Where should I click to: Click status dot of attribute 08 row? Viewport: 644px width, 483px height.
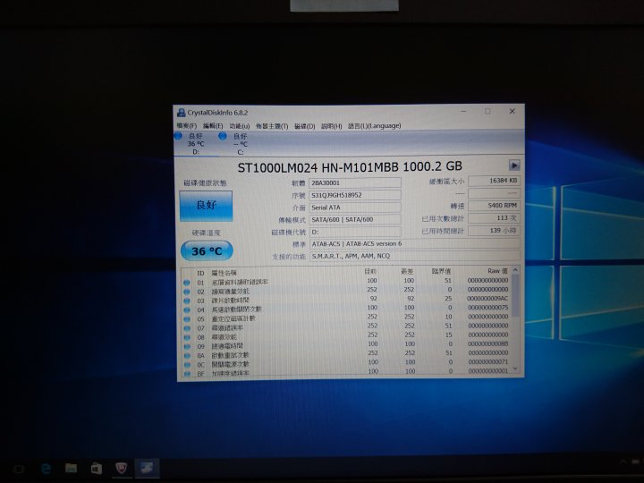point(187,337)
